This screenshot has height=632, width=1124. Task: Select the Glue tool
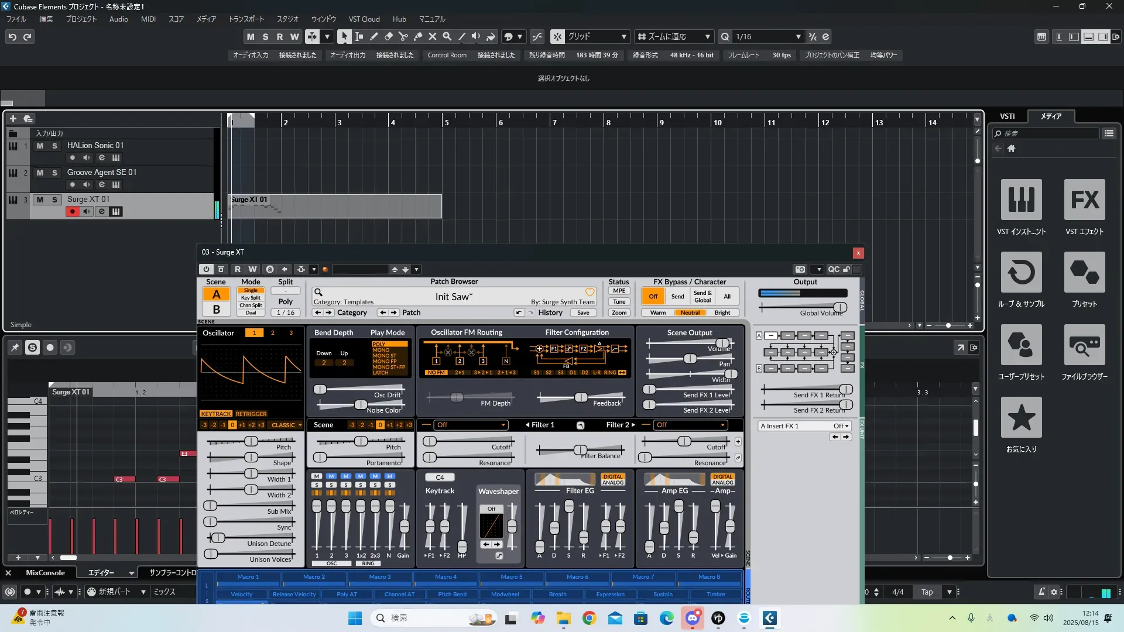[417, 36]
